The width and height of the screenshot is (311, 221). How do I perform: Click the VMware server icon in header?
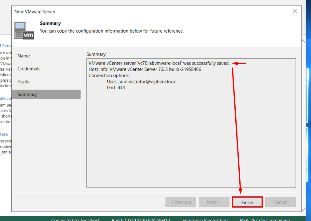point(24,31)
